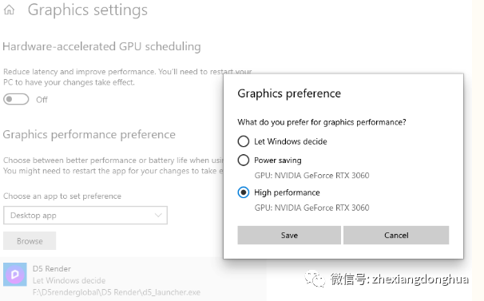This screenshot has width=484, height=301.
Task: Select the High performance radio option
Action: [244, 192]
